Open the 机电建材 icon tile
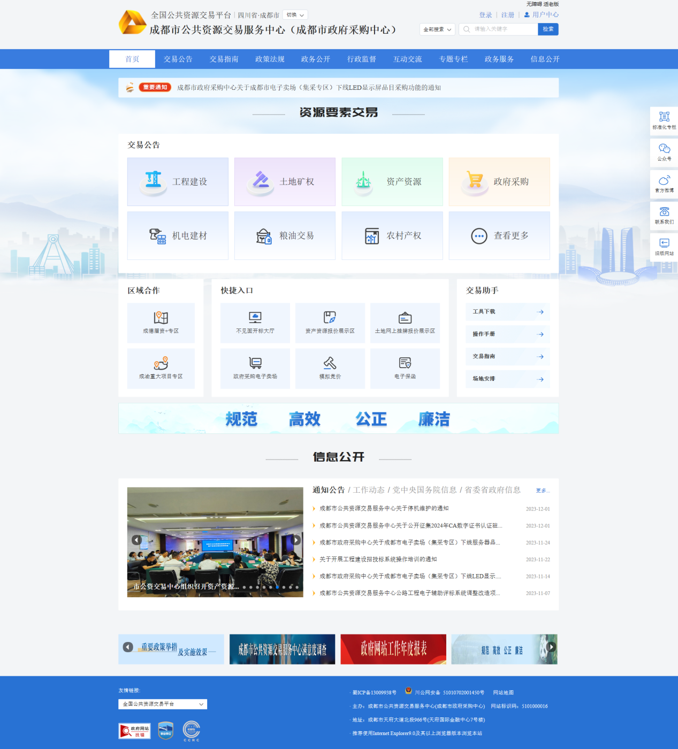Image resolution: width=678 pixels, height=749 pixels. (x=178, y=236)
